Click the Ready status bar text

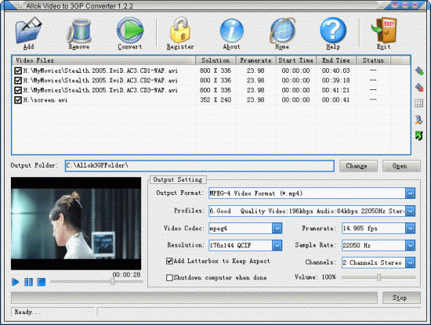tap(27, 312)
